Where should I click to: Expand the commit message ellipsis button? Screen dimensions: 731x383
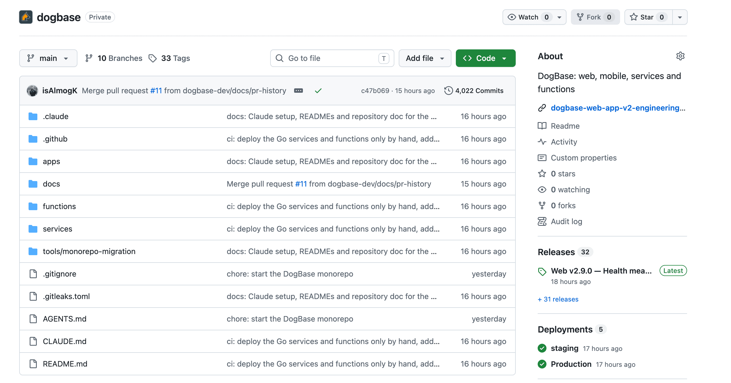click(298, 91)
